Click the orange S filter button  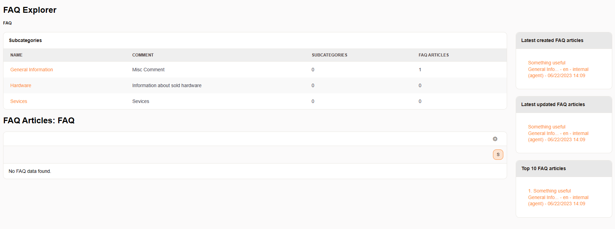tap(498, 155)
